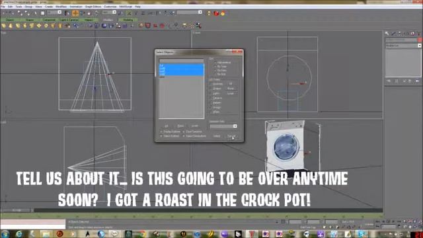Open the Display command panel tab
The width and height of the screenshot is (423, 238).
(412, 34)
